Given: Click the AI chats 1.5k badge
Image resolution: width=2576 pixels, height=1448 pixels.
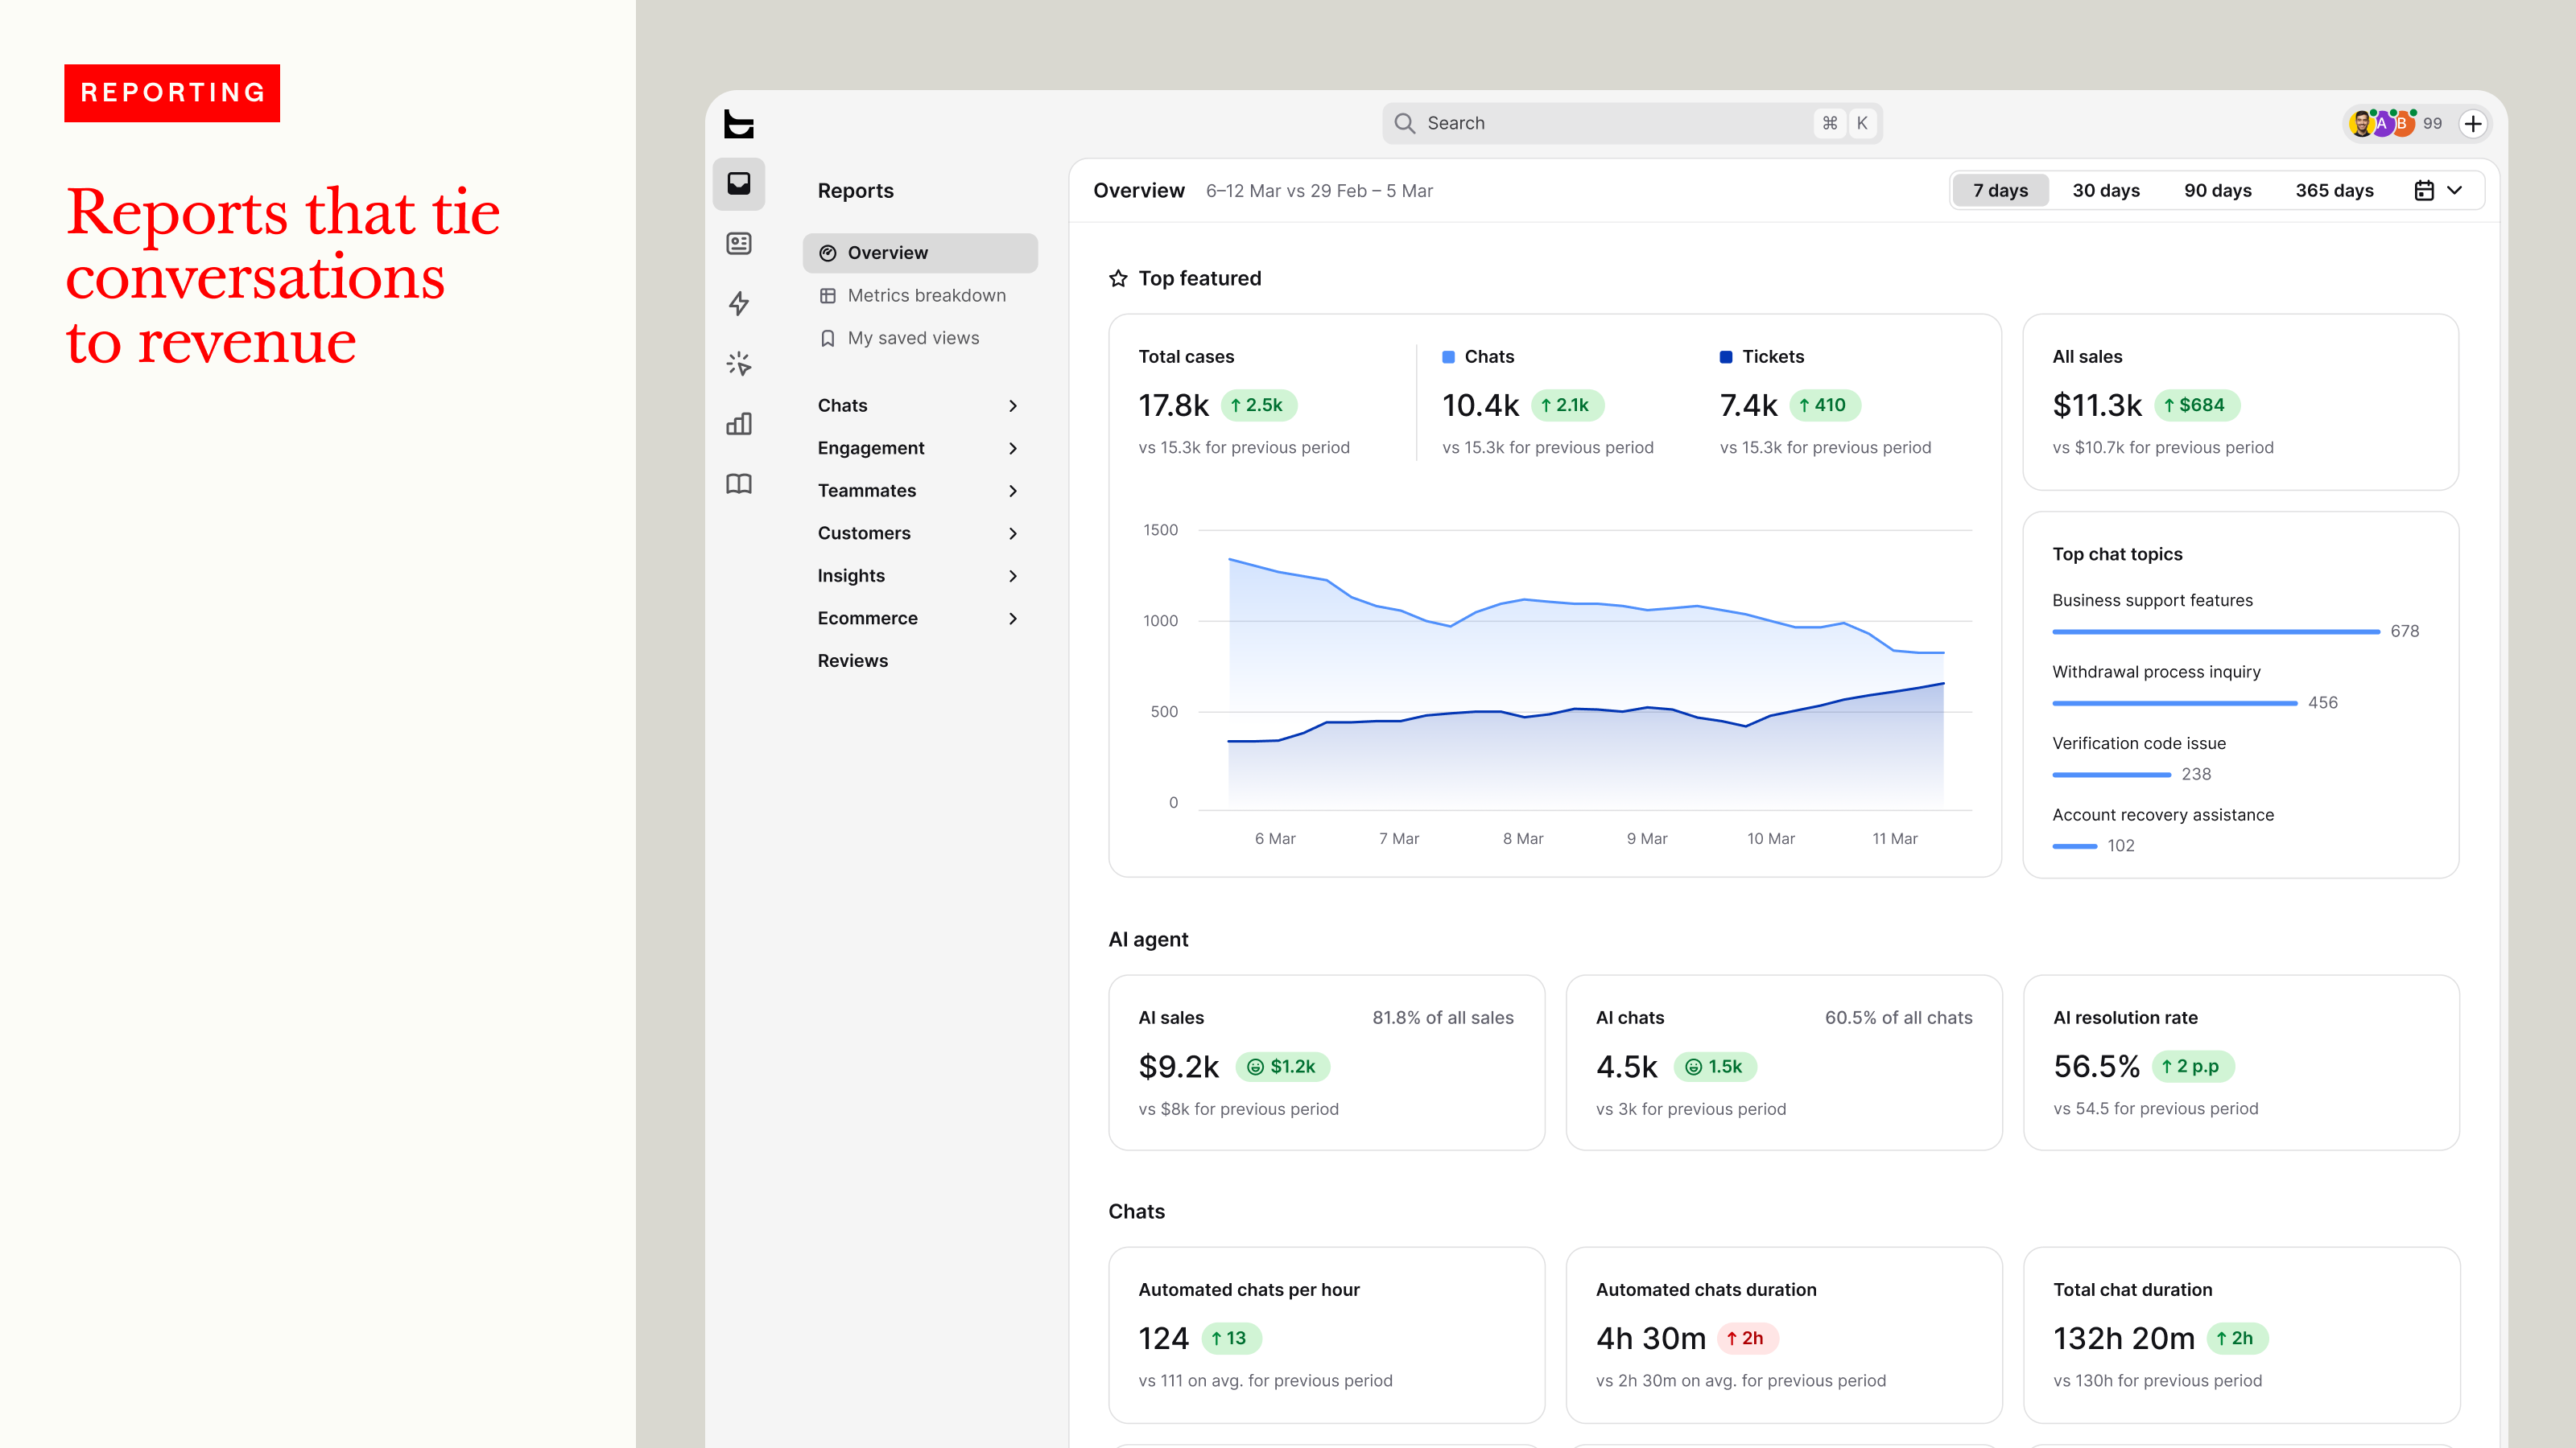Looking at the screenshot, I should pyautogui.click(x=1714, y=1067).
